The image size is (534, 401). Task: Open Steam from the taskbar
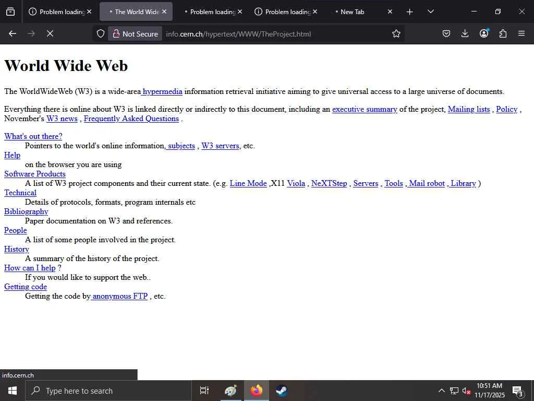[x=282, y=391]
